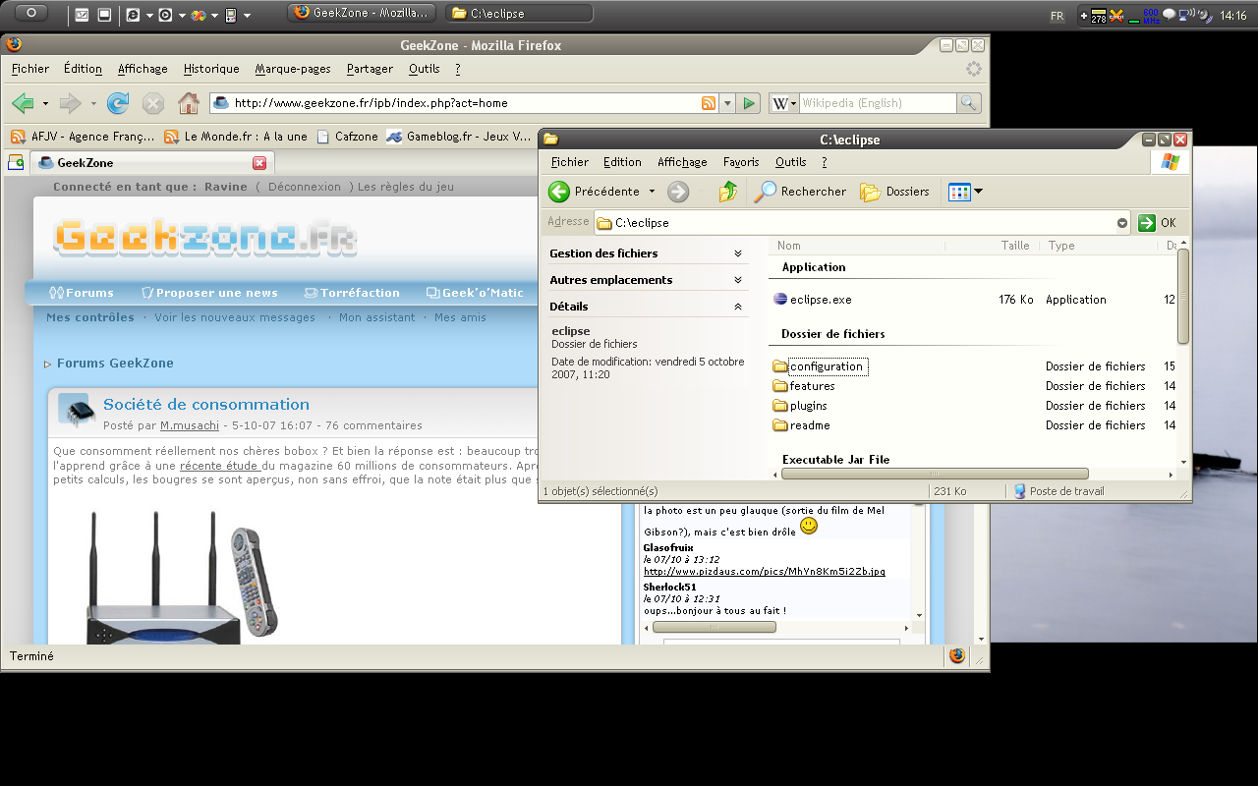The width and height of the screenshot is (1258, 786).
Task: Expand the hidden tray icons plus
Action: click(x=1084, y=16)
